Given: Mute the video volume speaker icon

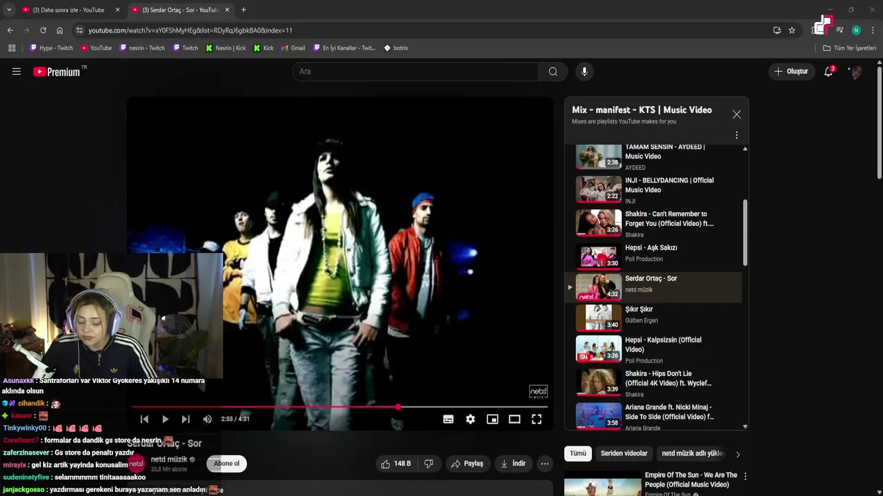Looking at the screenshot, I should [x=208, y=419].
